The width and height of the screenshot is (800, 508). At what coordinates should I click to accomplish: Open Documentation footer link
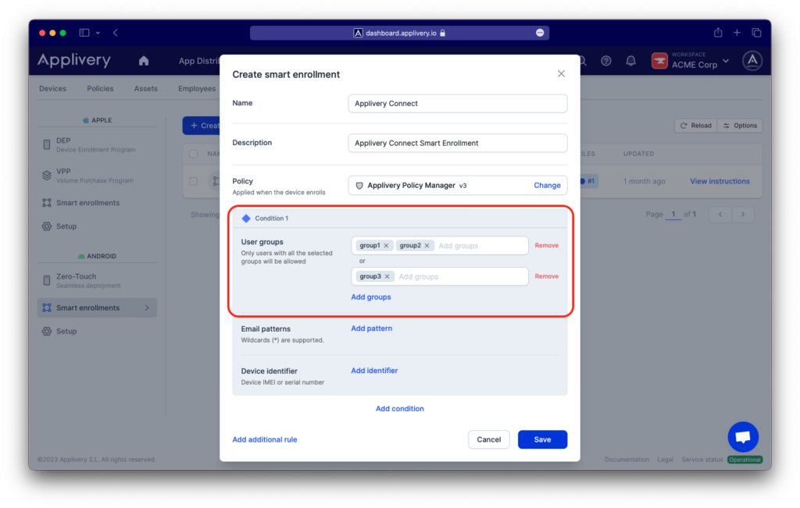pos(627,460)
